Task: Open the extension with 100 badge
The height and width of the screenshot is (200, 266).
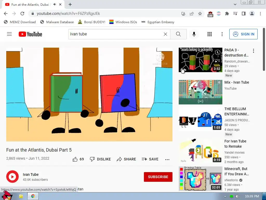Action: pos(210,14)
